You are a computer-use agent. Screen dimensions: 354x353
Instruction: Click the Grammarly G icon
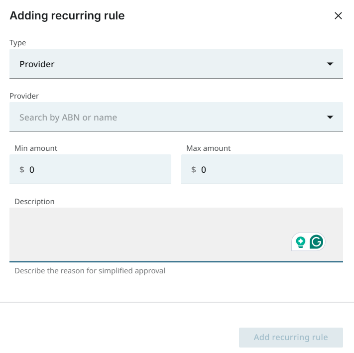[316, 242]
